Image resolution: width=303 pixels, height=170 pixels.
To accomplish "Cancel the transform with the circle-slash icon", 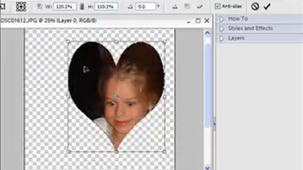I will click(x=255, y=7).
